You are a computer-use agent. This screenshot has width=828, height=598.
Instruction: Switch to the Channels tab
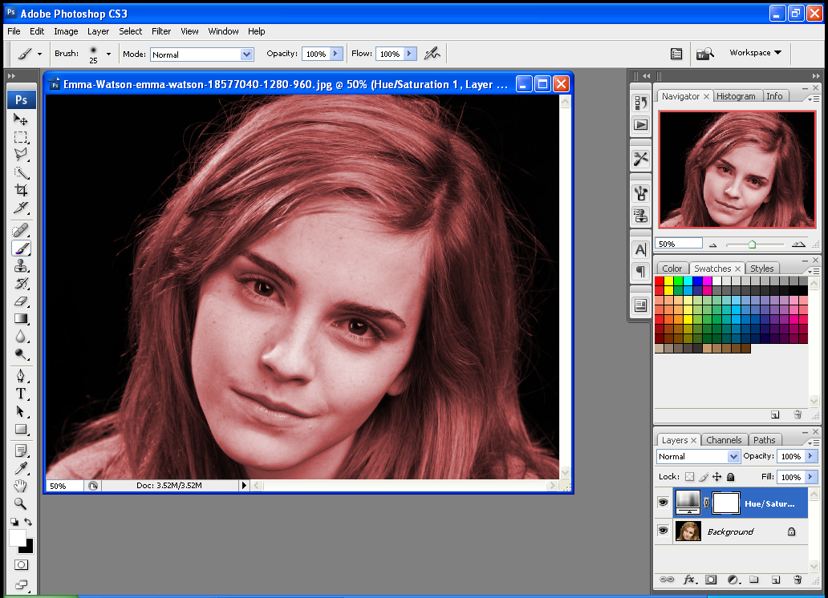point(724,439)
